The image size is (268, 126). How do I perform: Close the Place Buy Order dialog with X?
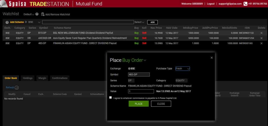[212, 58]
